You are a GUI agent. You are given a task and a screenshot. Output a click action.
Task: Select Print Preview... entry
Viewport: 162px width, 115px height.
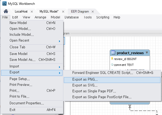[x=32, y=85]
